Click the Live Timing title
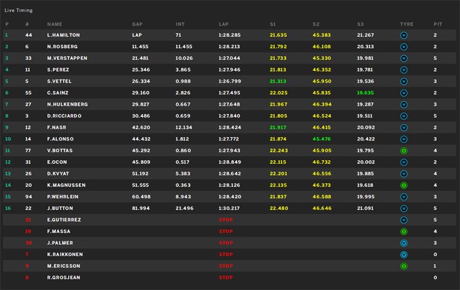This screenshot has height=290, width=460. pyautogui.click(x=18, y=10)
